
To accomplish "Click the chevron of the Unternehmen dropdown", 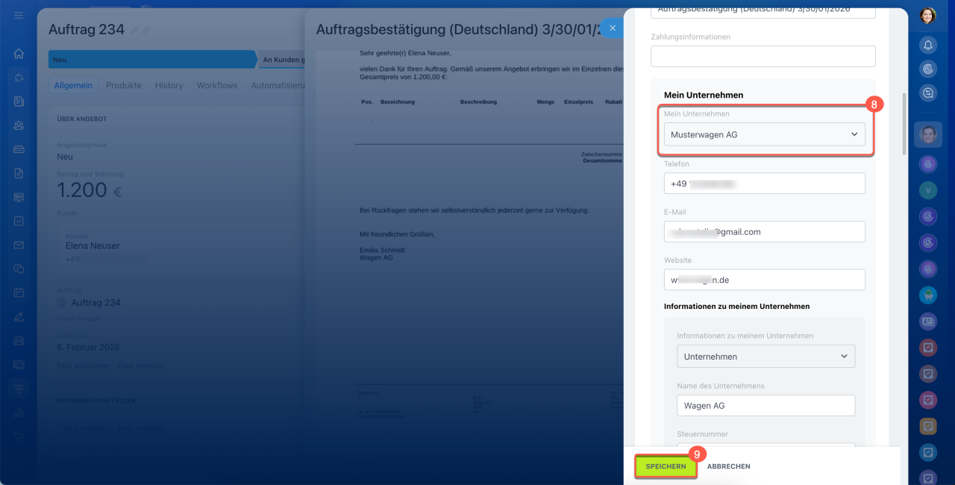I will pos(844,356).
